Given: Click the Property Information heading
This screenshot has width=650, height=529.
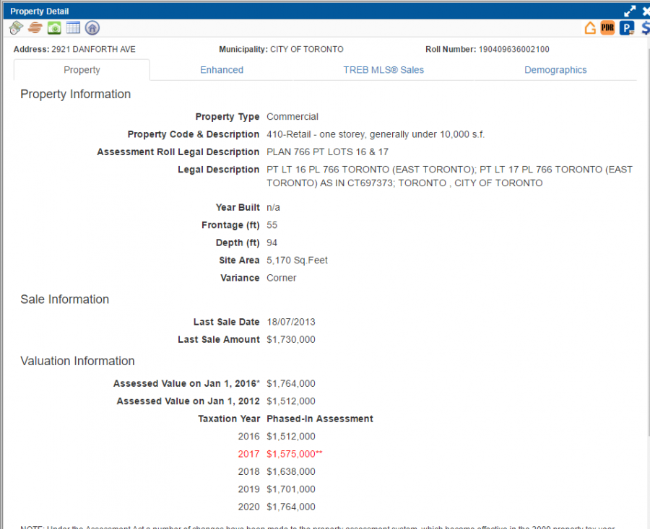Looking at the screenshot, I should pos(75,94).
